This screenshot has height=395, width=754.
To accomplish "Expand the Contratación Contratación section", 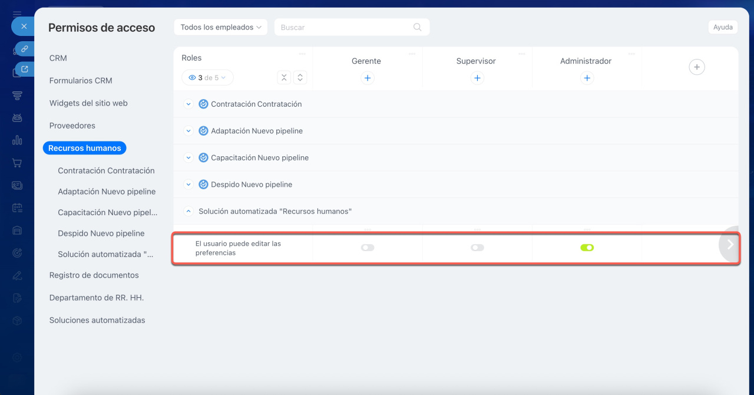I will [188, 104].
